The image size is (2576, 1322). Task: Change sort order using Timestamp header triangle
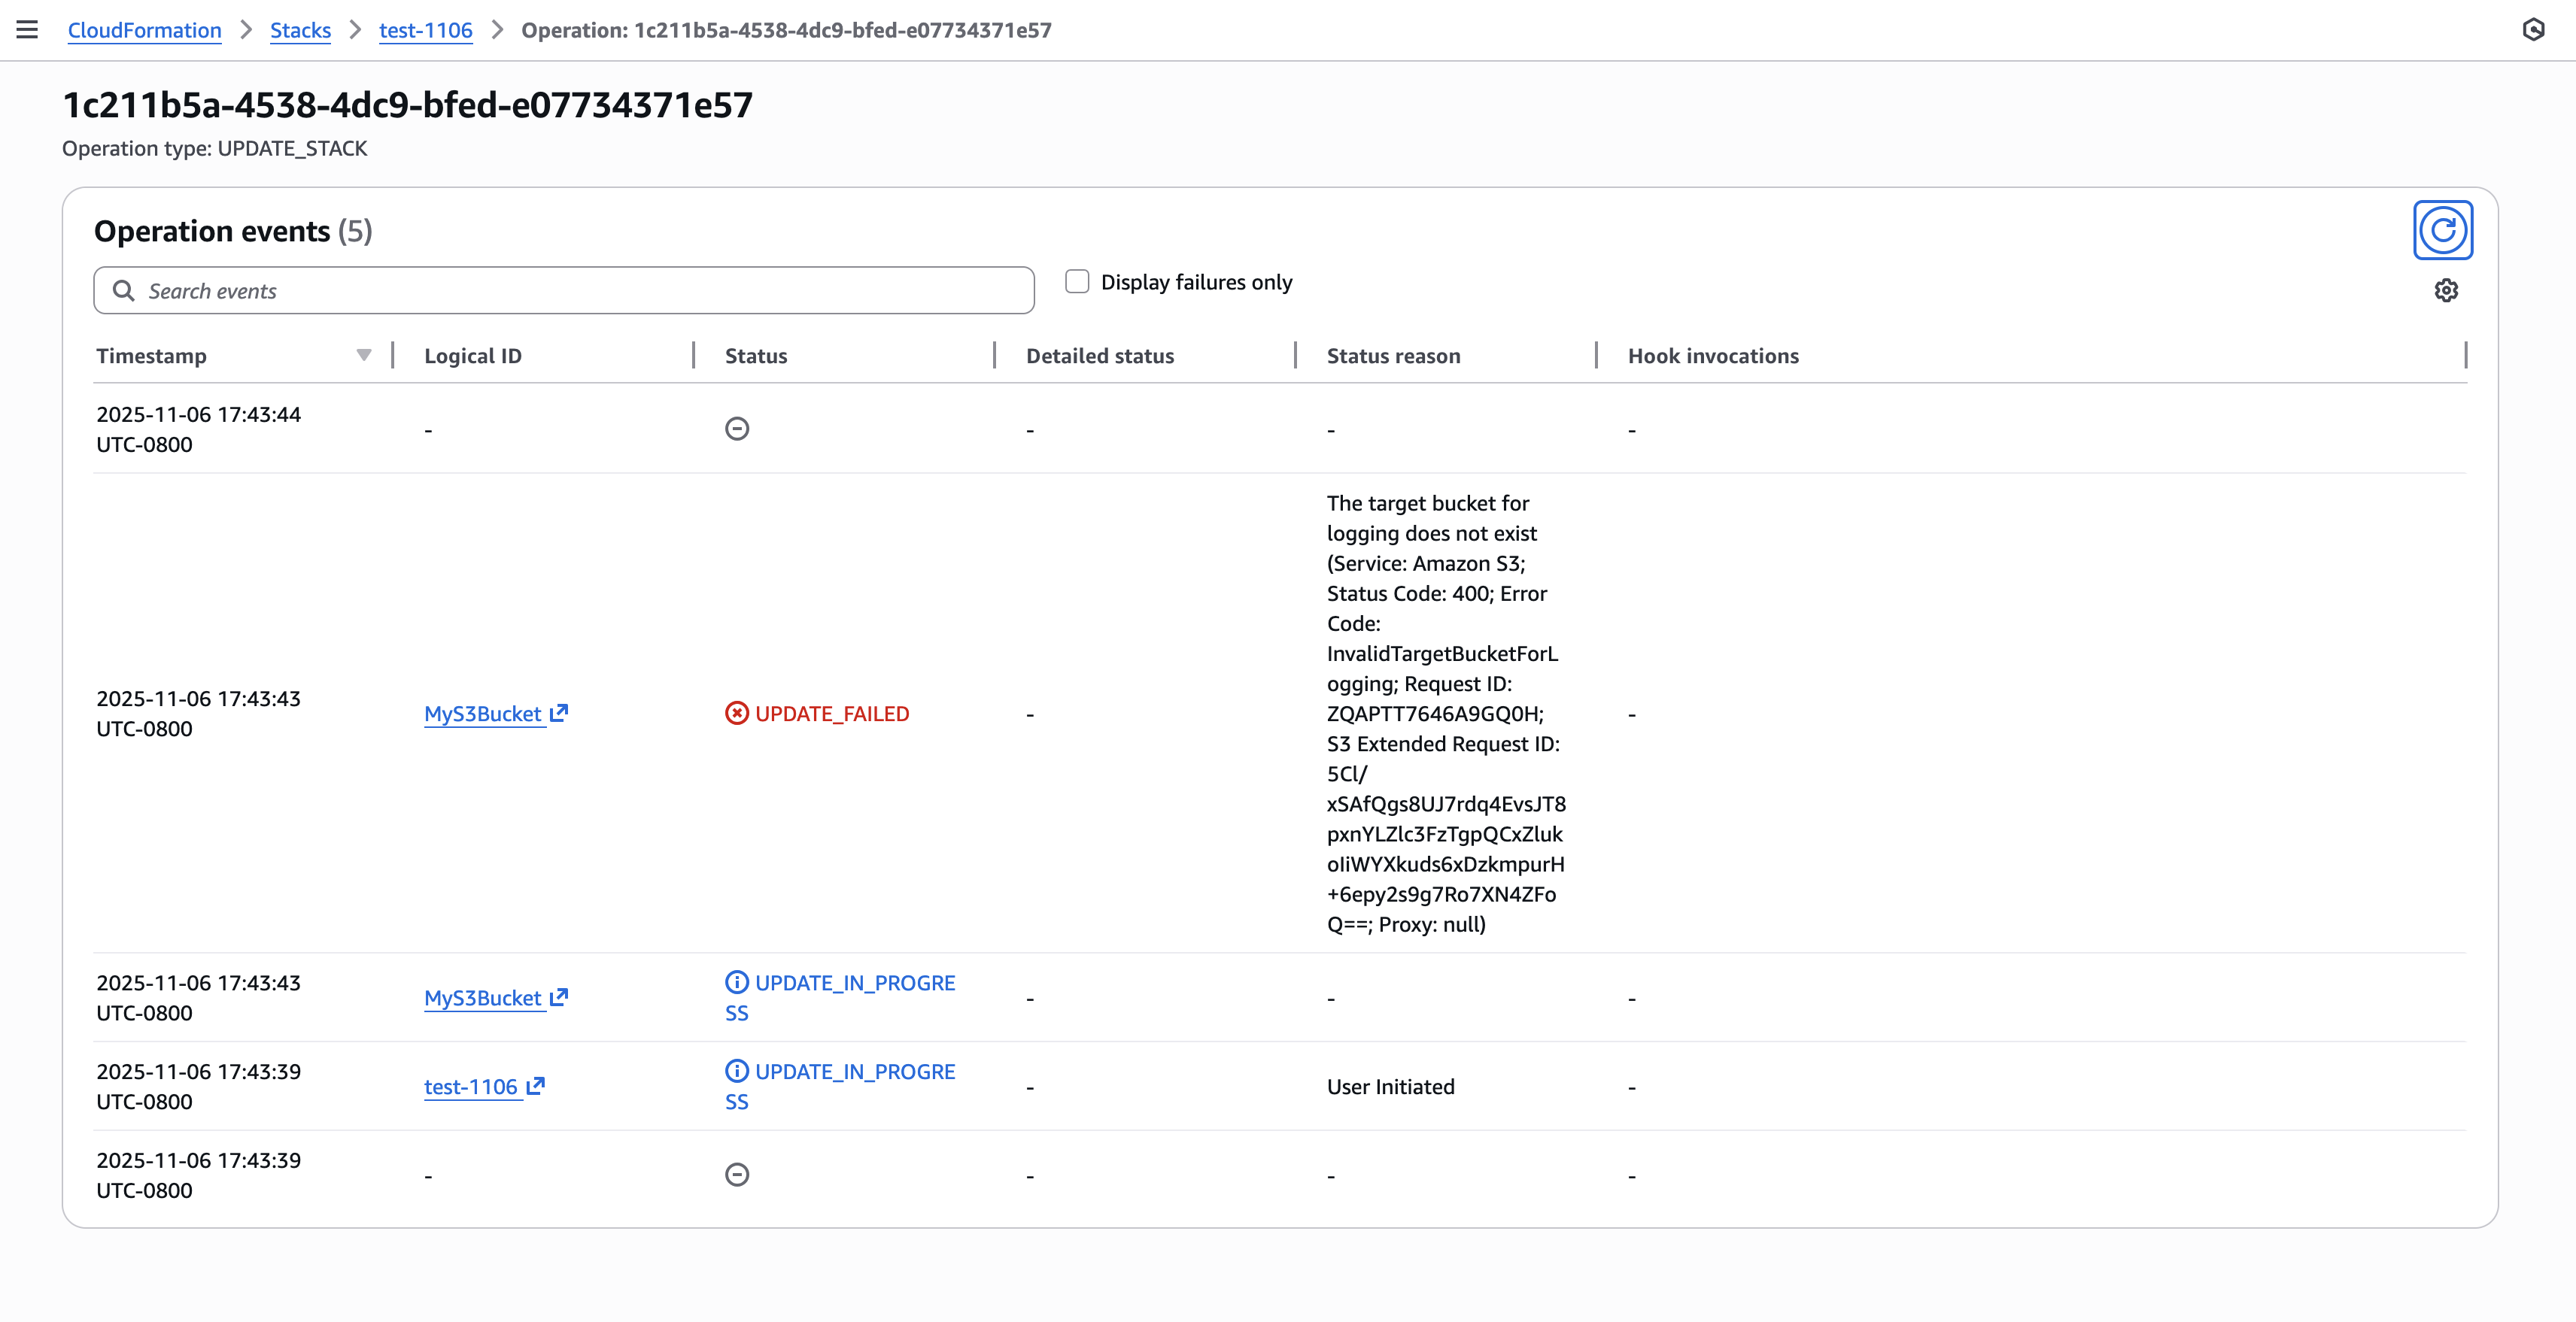[x=363, y=355]
